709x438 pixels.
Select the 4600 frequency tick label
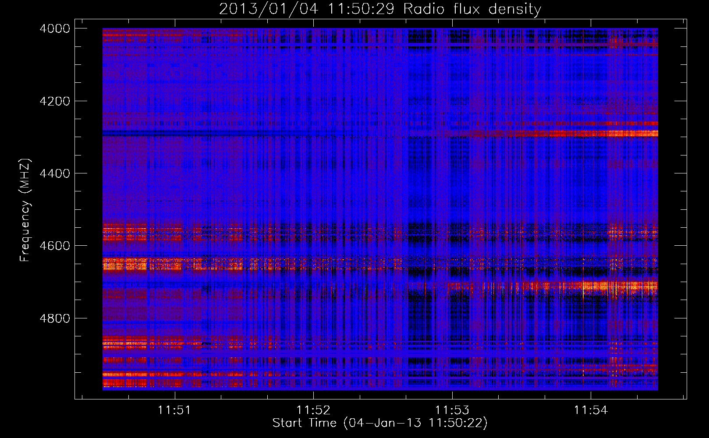point(55,246)
